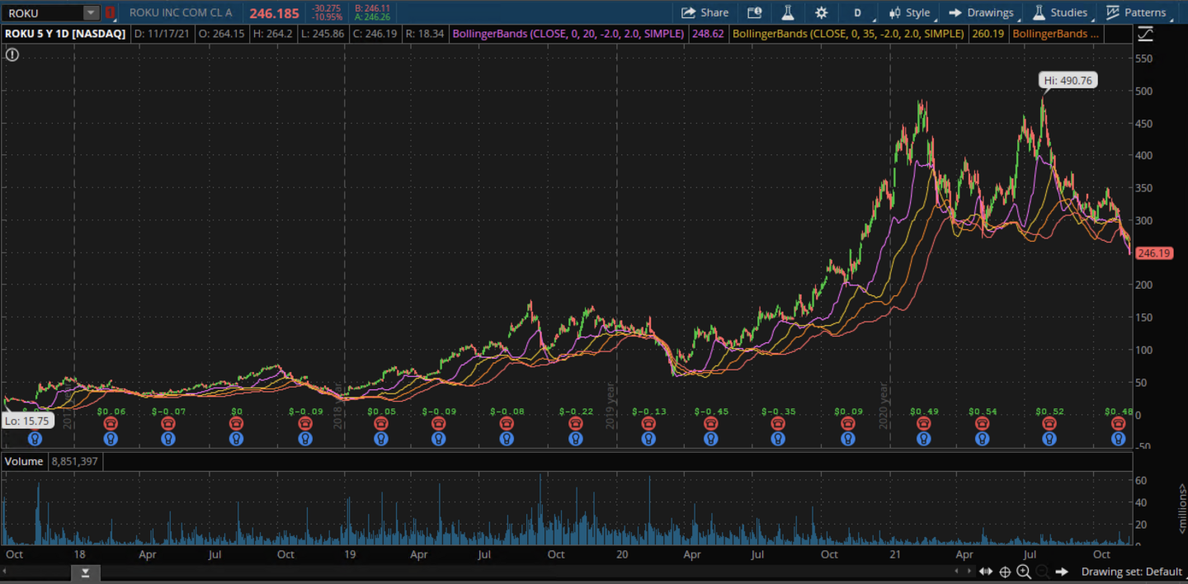This screenshot has height=584, width=1188.
Task: Click the Lo: 15.75 price bubble
Action: click(x=28, y=421)
